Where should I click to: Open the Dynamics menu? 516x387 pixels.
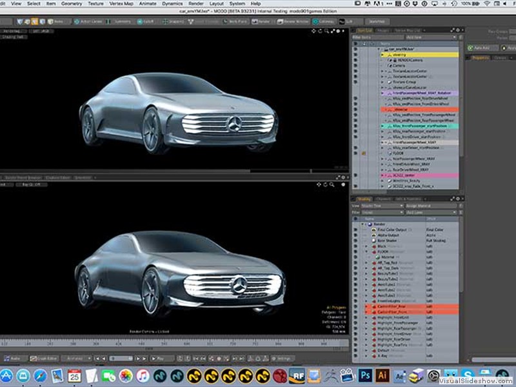(x=172, y=4)
